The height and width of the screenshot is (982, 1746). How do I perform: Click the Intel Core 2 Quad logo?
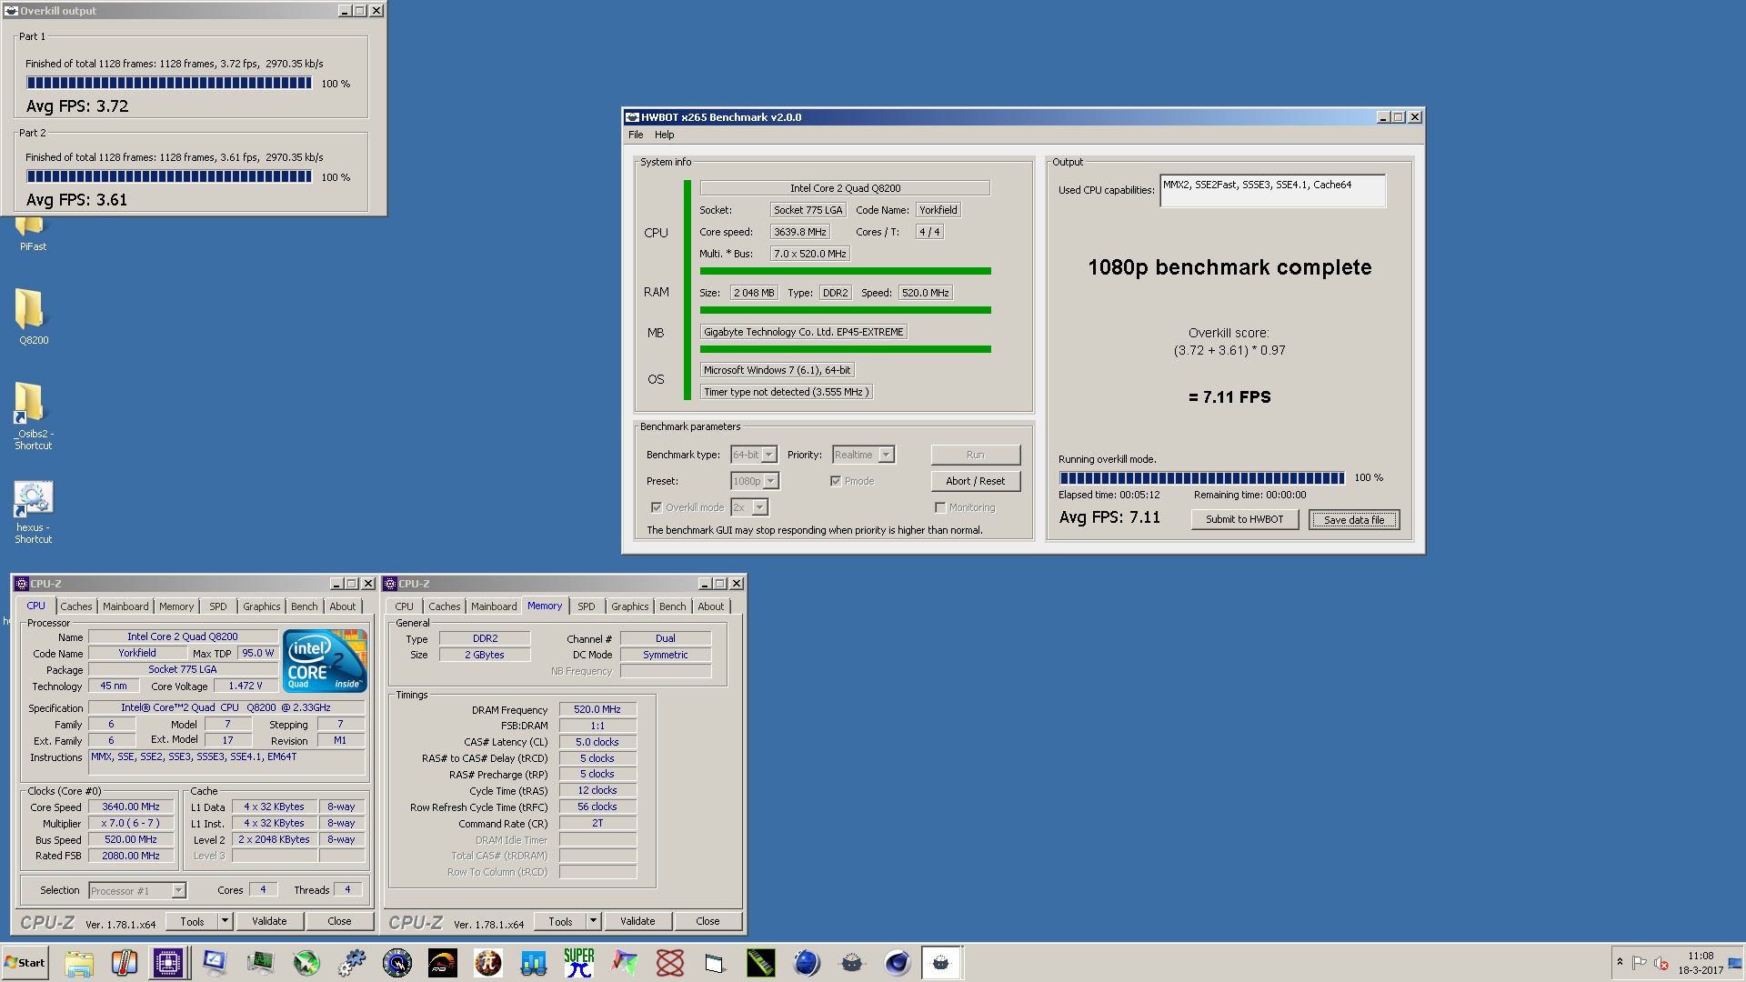(x=325, y=660)
